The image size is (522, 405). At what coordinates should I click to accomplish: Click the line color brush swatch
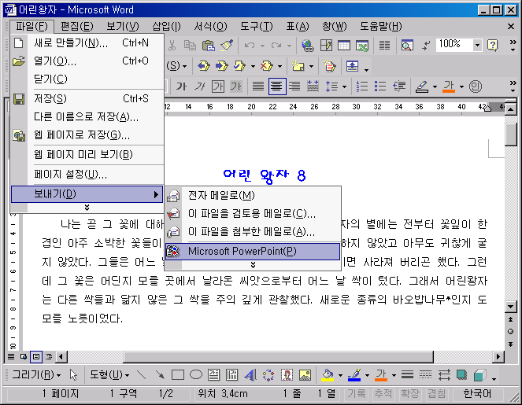tap(354, 375)
